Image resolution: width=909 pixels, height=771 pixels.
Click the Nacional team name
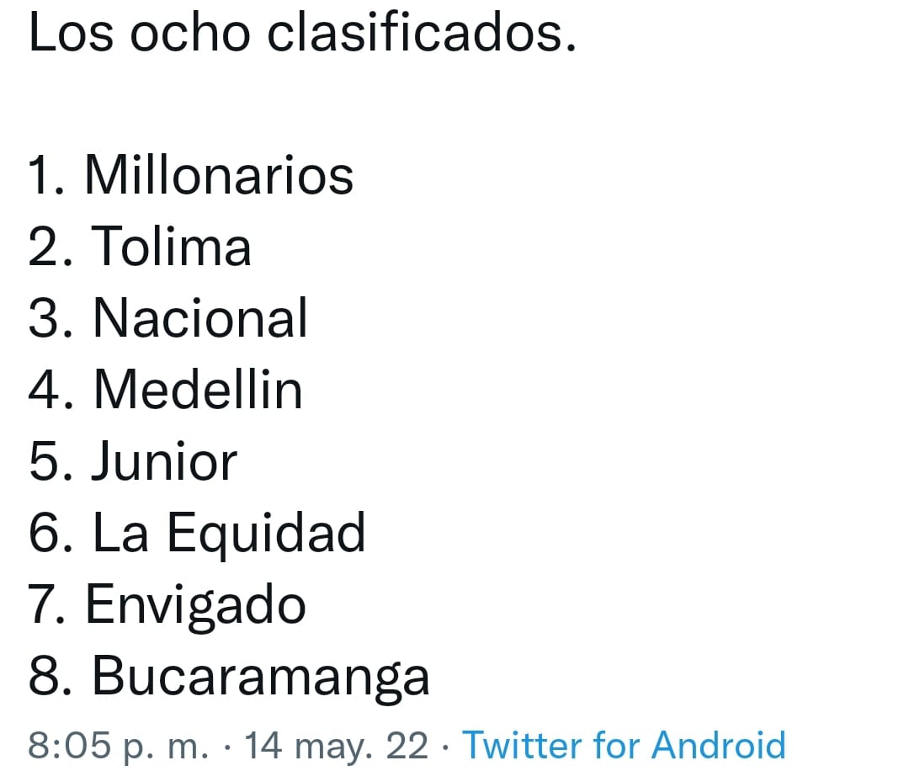tap(200, 317)
